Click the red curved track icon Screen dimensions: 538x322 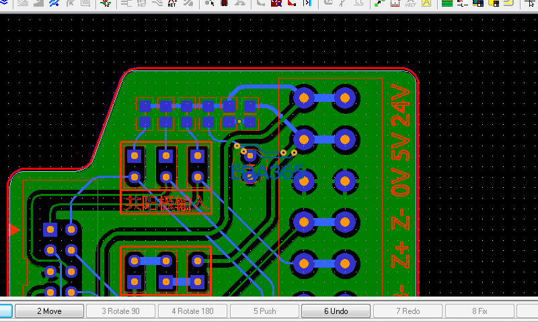292,3
